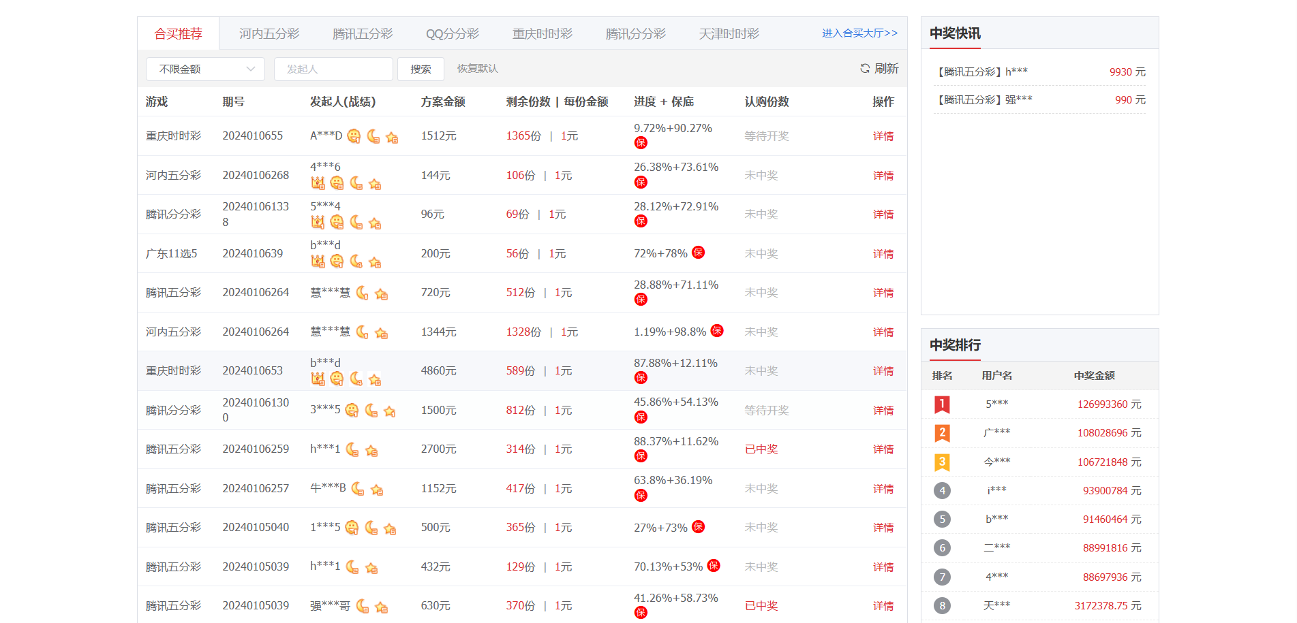Switch to the 腾讯分分彩 tab
The height and width of the screenshot is (623, 1297).
click(636, 33)
